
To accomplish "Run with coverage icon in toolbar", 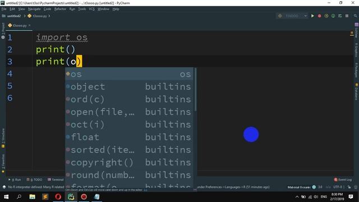I will pyautogui.click(x=326, y=16).
